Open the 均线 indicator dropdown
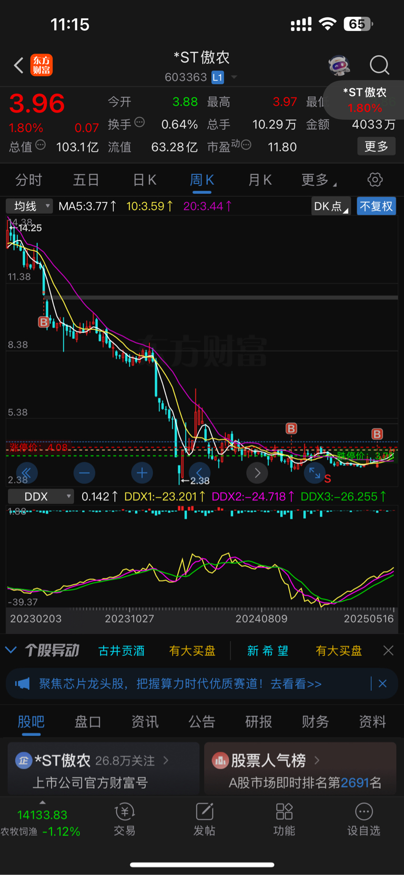 coord(29,206)
